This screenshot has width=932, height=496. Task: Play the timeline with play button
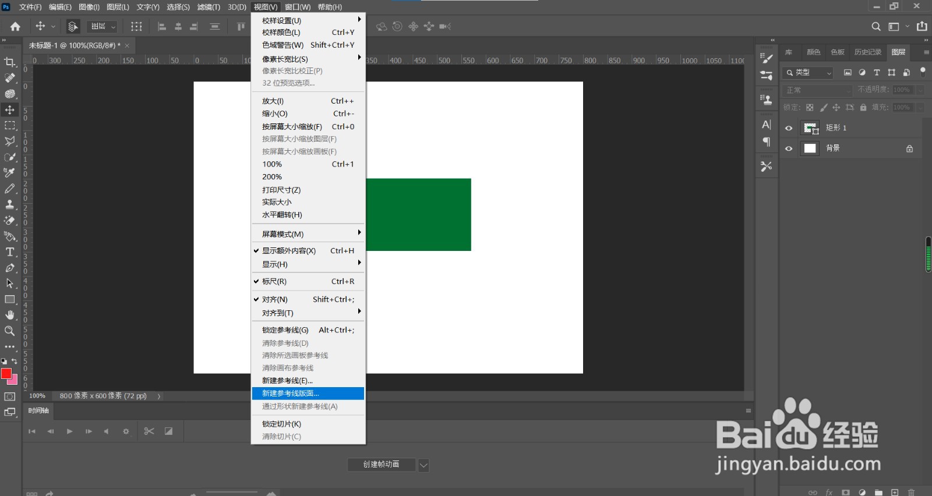(69, 431)
